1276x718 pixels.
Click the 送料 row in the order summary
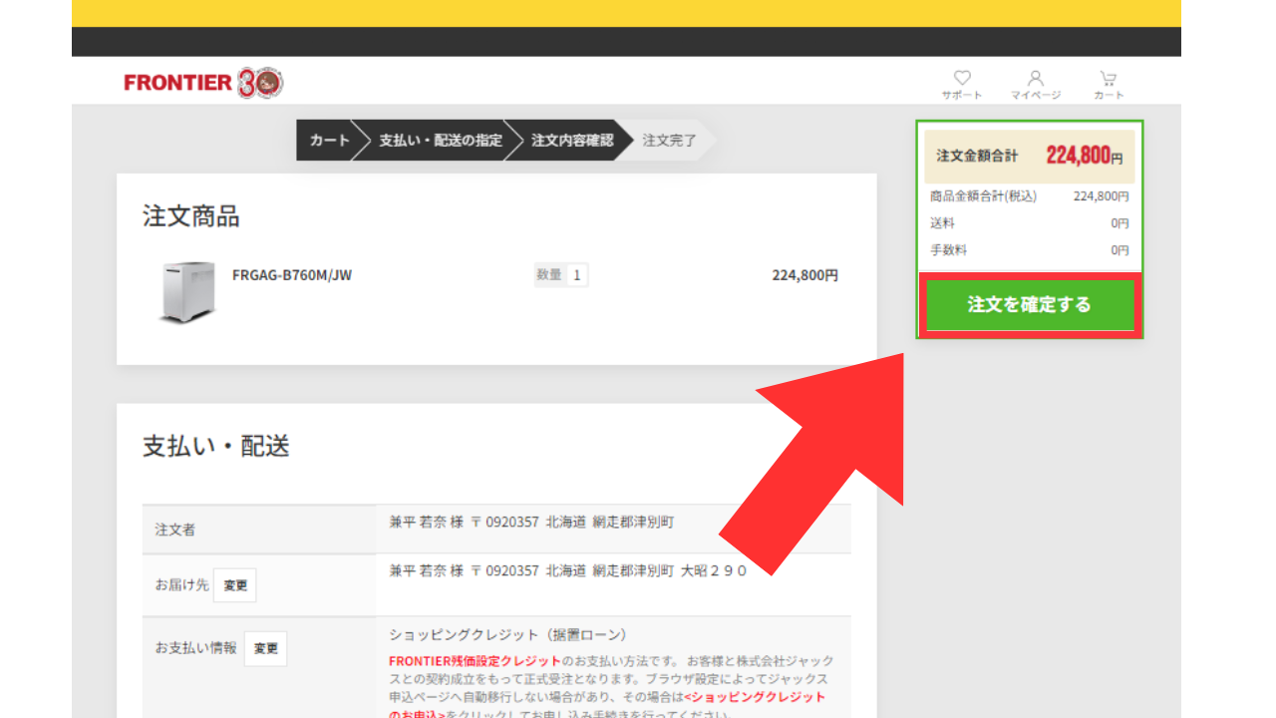tap(1030, 223)
